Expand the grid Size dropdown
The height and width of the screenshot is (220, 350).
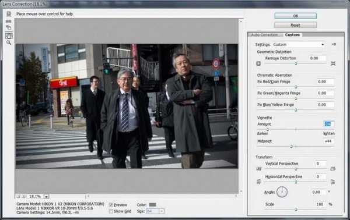pos(162,211)
